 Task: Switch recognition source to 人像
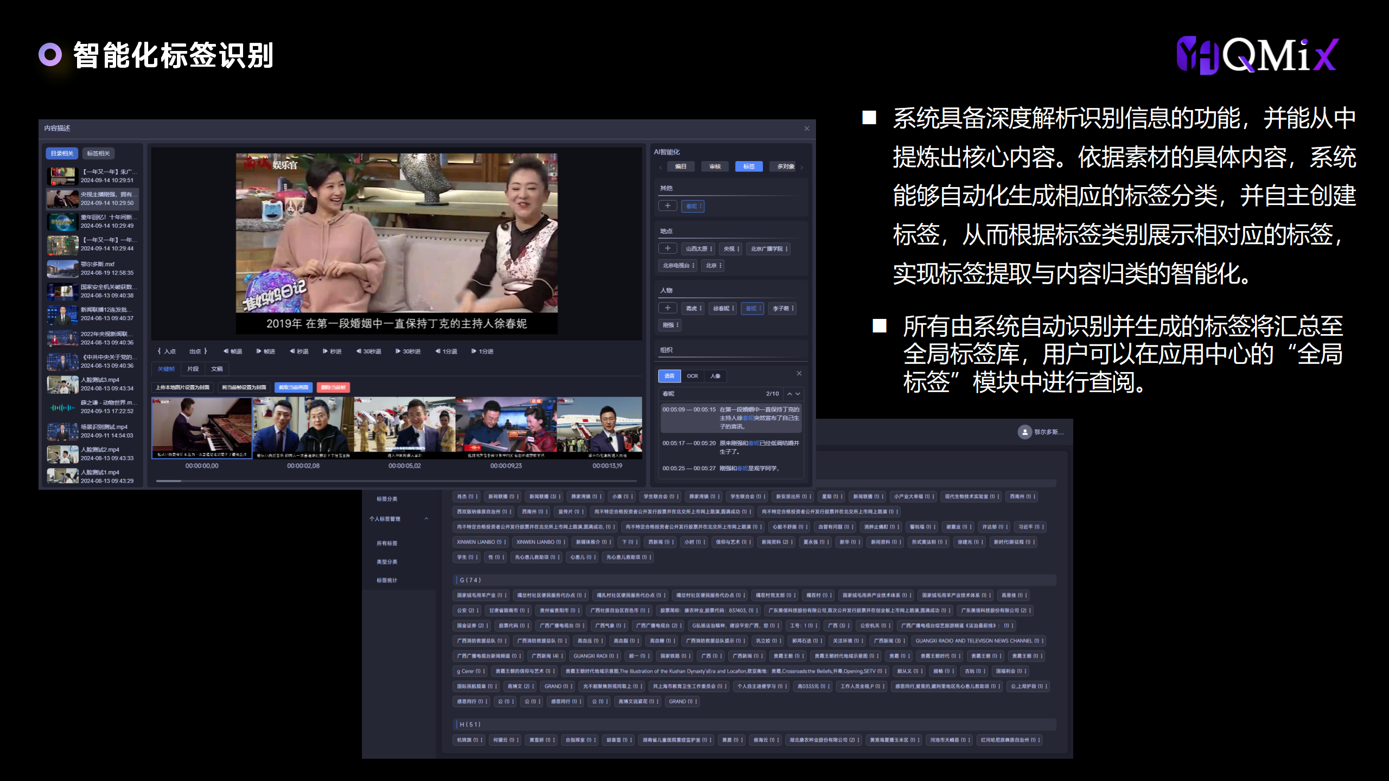point(715,376)
